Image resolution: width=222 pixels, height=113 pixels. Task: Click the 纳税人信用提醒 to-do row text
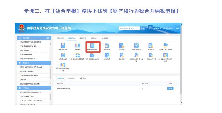click(63, 88)
